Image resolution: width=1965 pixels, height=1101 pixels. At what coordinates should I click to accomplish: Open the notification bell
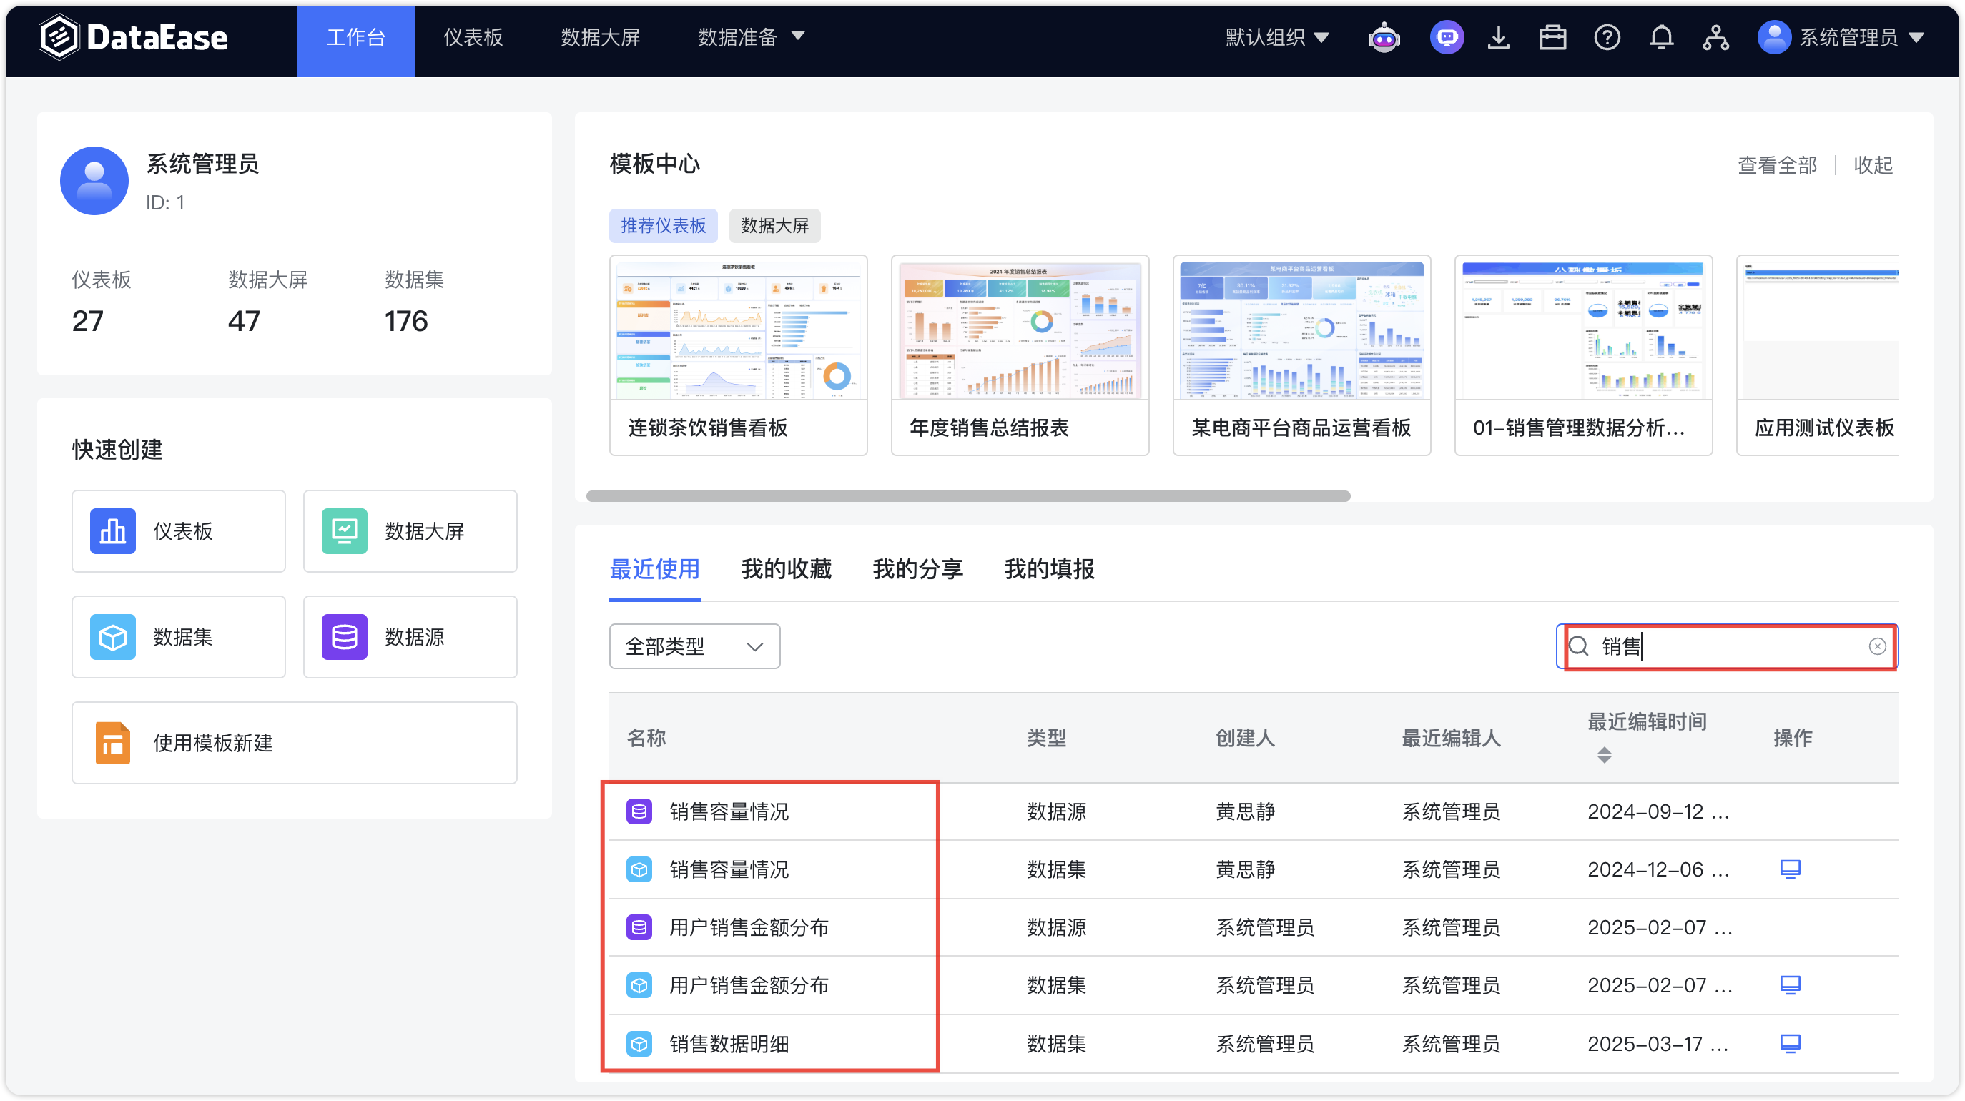1661,36
